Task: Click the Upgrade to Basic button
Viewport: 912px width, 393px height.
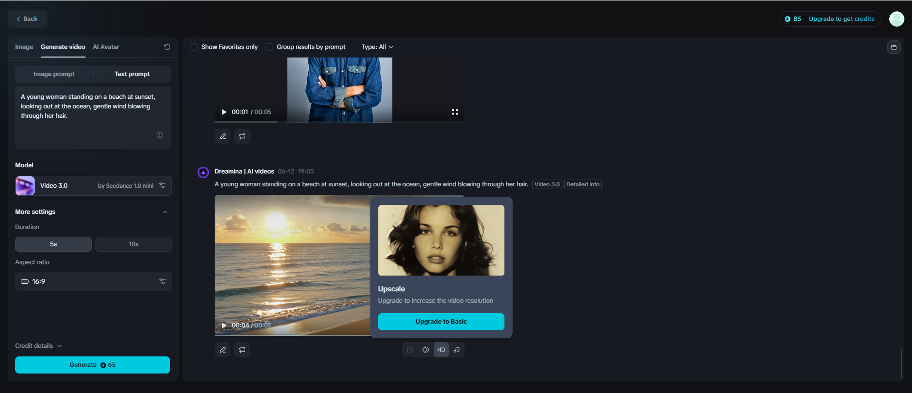Action: 441,322
